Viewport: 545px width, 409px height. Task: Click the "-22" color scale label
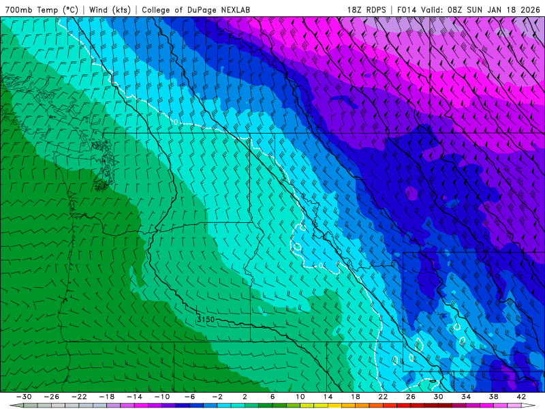coord(79,397)
